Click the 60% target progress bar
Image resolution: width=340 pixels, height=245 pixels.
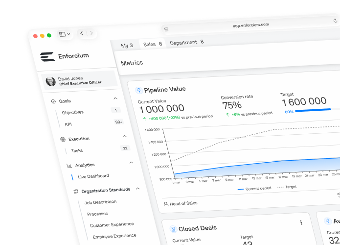click(313, 110)
